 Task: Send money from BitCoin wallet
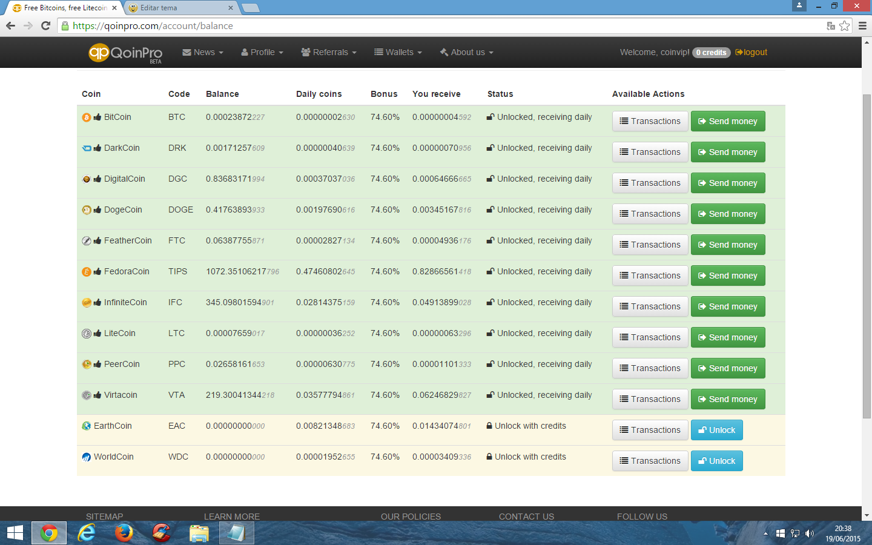click(728, 121)
